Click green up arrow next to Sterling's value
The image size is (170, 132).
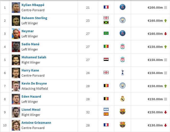click(x=165, y=21)
